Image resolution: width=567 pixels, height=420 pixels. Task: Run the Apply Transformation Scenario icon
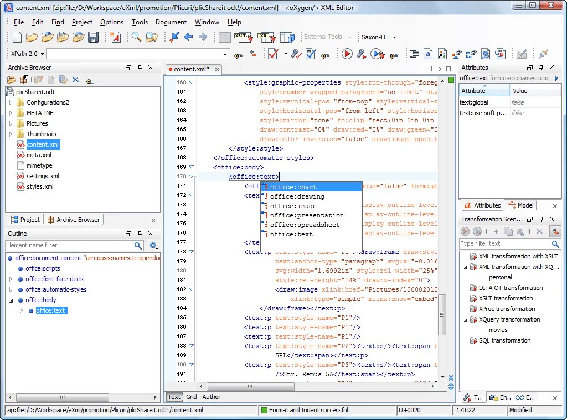click(347, 54)
